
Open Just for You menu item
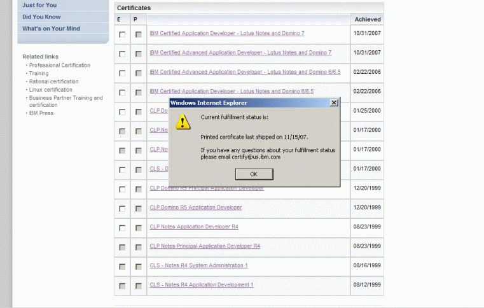tap(39, 5)
